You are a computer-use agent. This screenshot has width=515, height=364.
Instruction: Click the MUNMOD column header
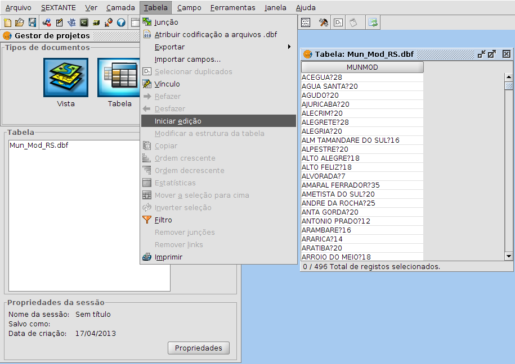click(362, 67)
